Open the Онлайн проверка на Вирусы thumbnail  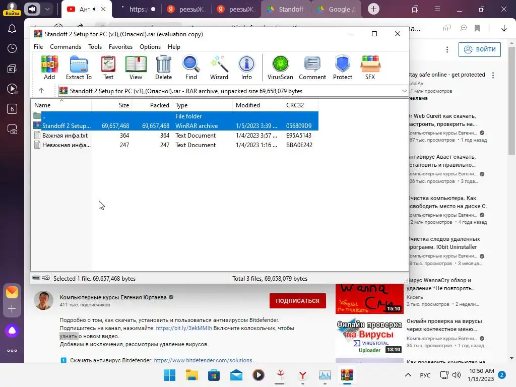point(369,336)
